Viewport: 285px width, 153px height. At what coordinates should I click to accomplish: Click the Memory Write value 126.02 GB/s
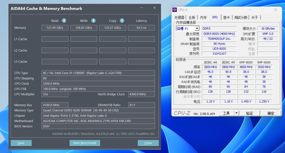(x=84, y=28)
